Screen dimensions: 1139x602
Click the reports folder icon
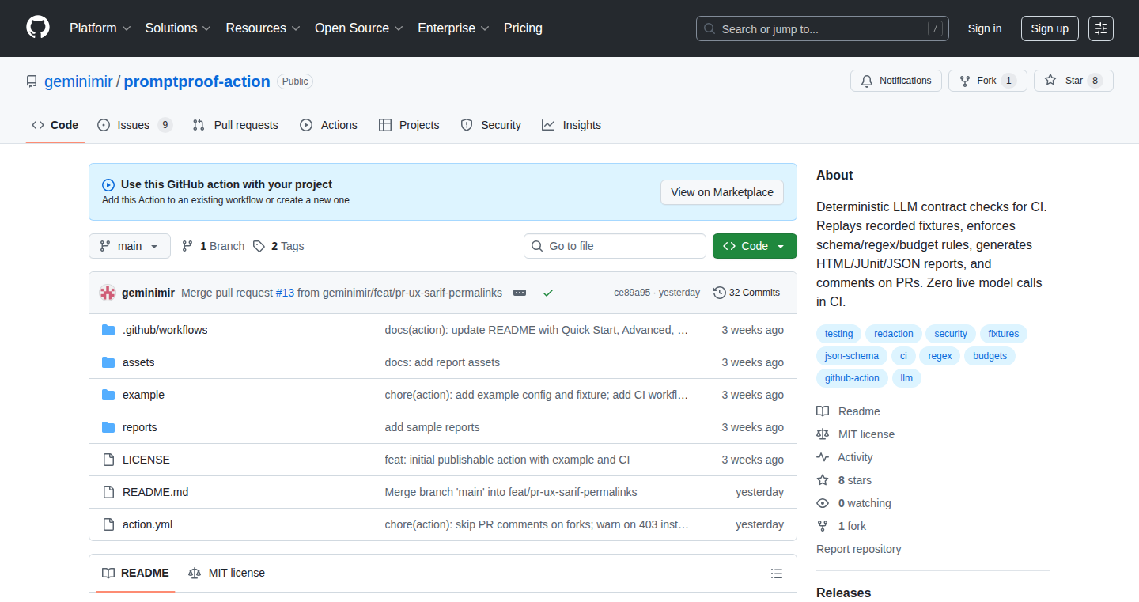tap(108, 427)
